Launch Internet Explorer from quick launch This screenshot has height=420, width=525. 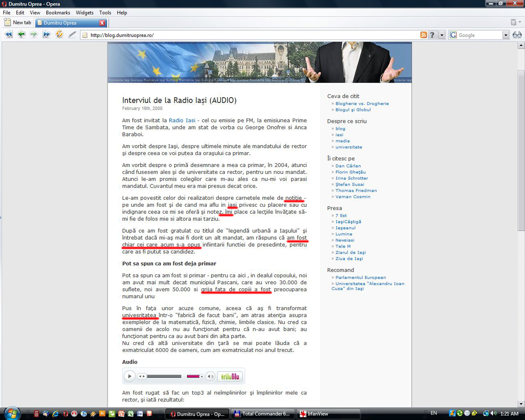(x=55, y=414)
